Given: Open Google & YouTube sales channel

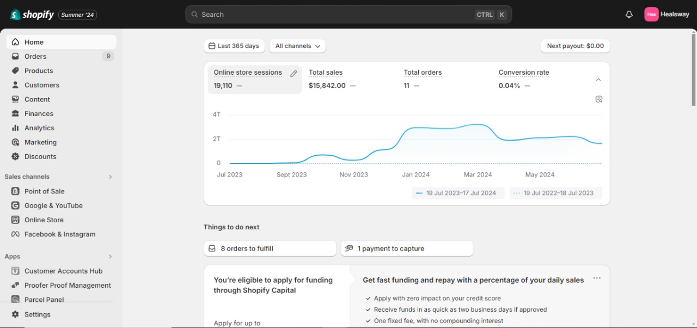Looking at the screenshot, I should click(53, 205).
